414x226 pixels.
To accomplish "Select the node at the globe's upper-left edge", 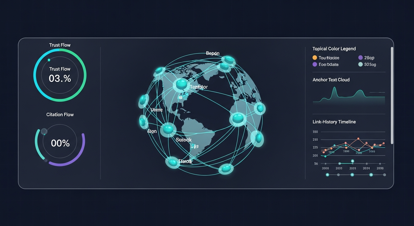I will (x=160, y=71).
